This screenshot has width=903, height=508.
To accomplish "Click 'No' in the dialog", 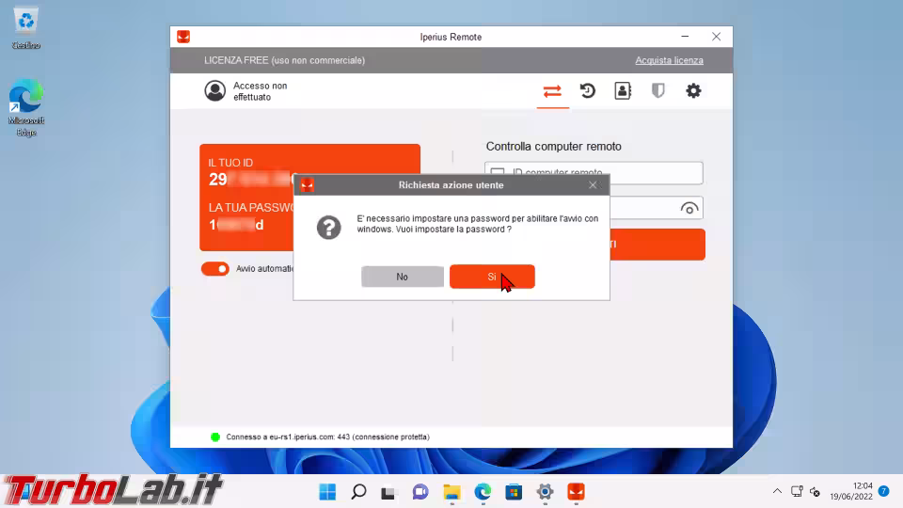I will tap(403, 277).
